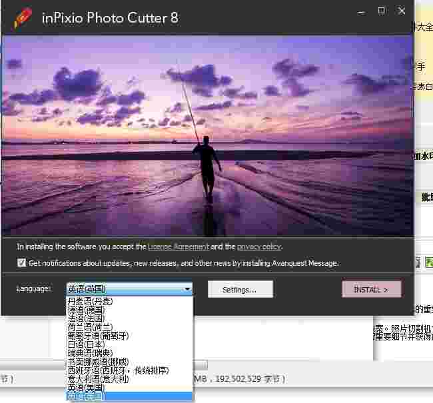Click the Settings... button
This screenshot has width=433, height=403.
tap(240, 289)
